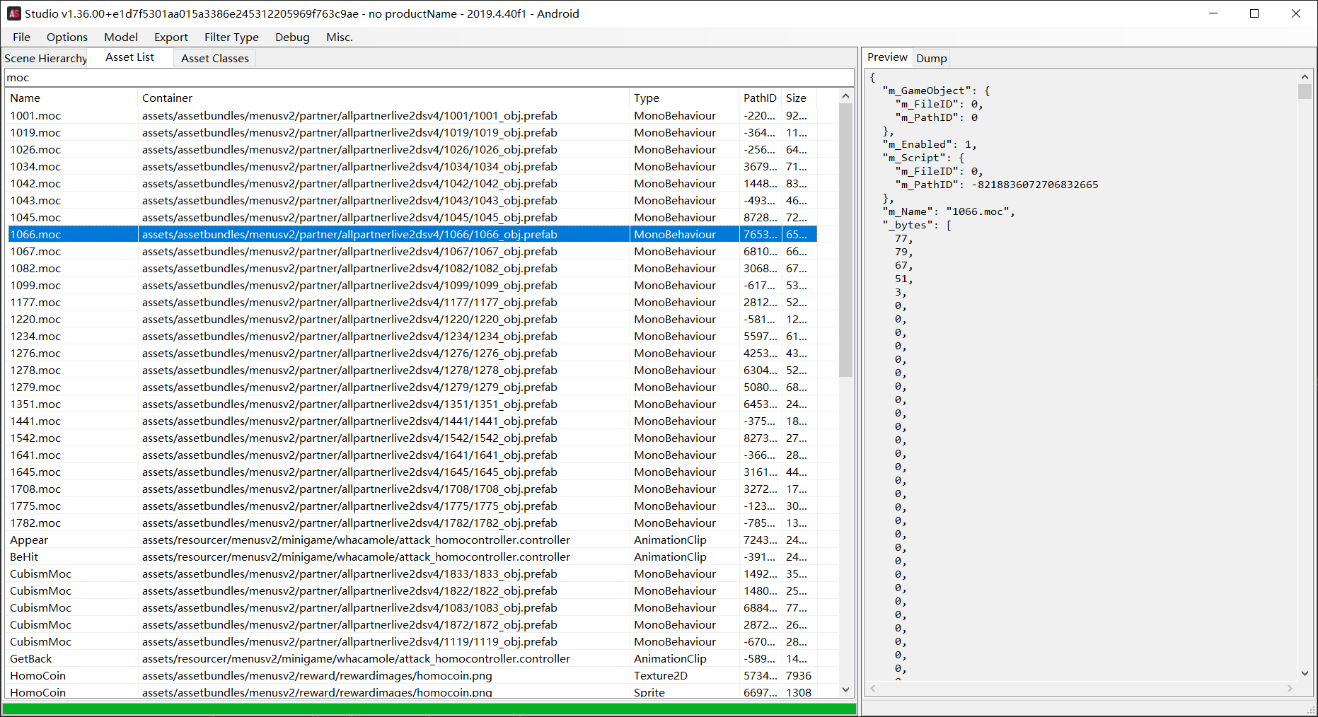Viewport: 1318px width, 717px height.
Task: Click the AssetStudio app icon in title bar
Action: [13, 13]
